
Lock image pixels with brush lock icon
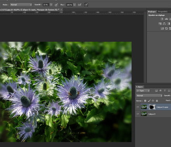(x=149, y=101)
